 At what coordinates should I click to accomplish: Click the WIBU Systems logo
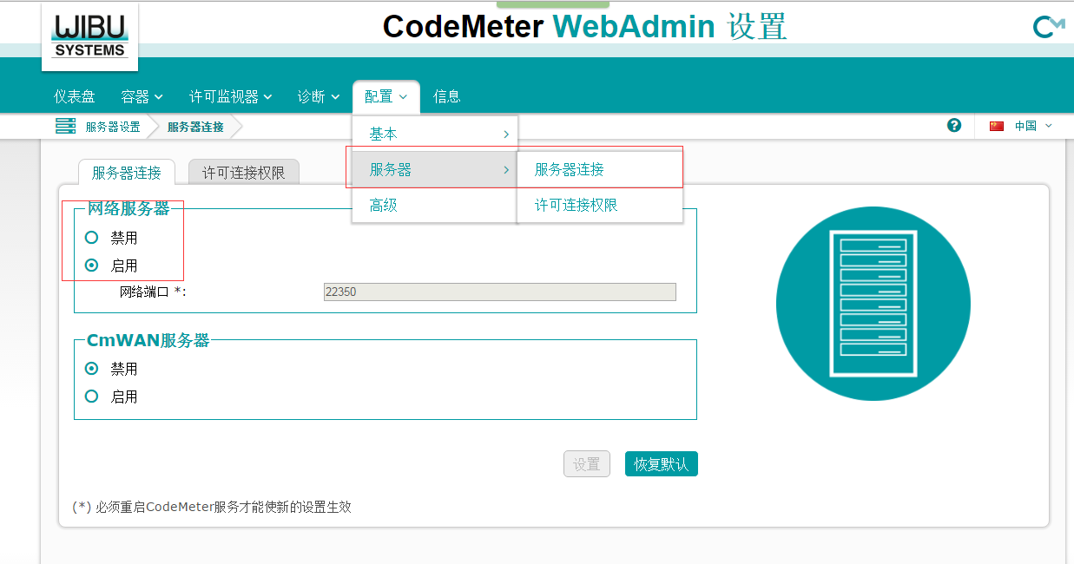(x=89, y=36)
